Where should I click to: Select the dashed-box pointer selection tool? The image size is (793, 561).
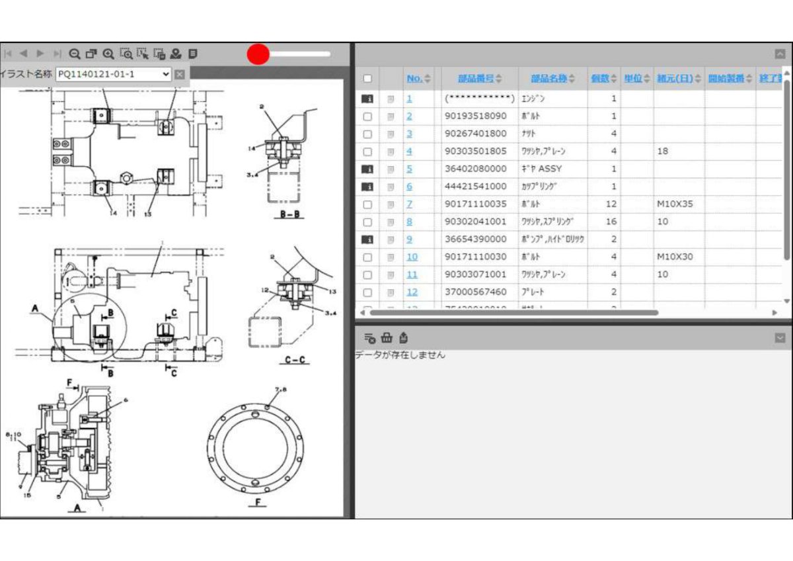(142, 54)
